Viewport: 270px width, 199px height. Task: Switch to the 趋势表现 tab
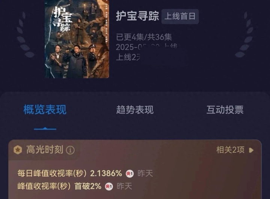pyautogui.click(x=135, y=110)
